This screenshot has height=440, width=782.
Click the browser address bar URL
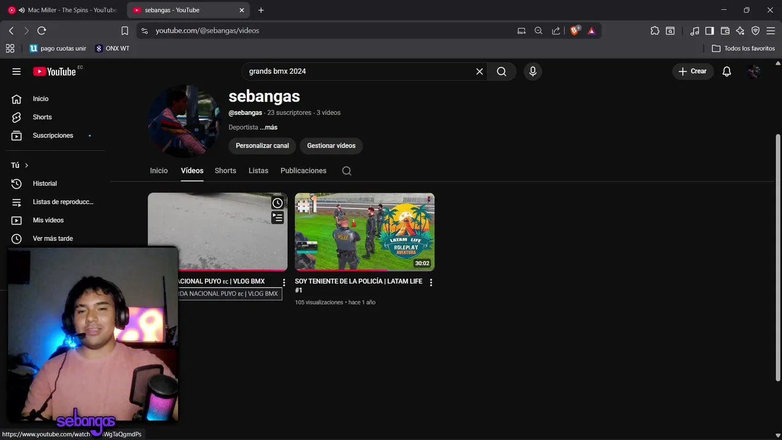pos(207,31)
